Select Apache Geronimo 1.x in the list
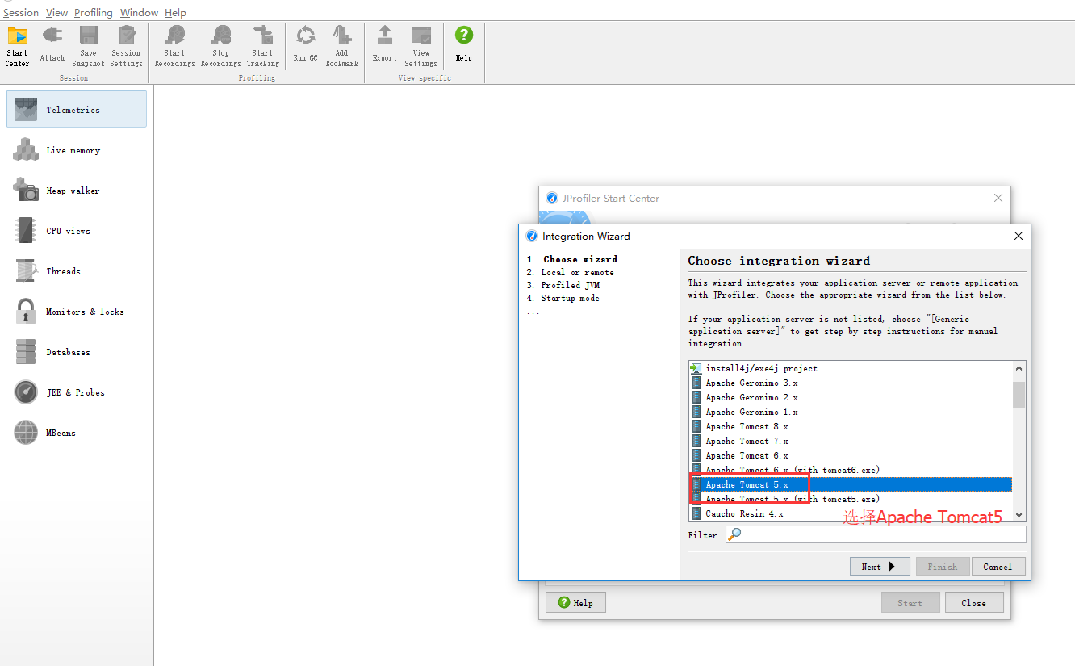Image resolution: width=1075 pixels, height=666 pixels. pos(851,412)
